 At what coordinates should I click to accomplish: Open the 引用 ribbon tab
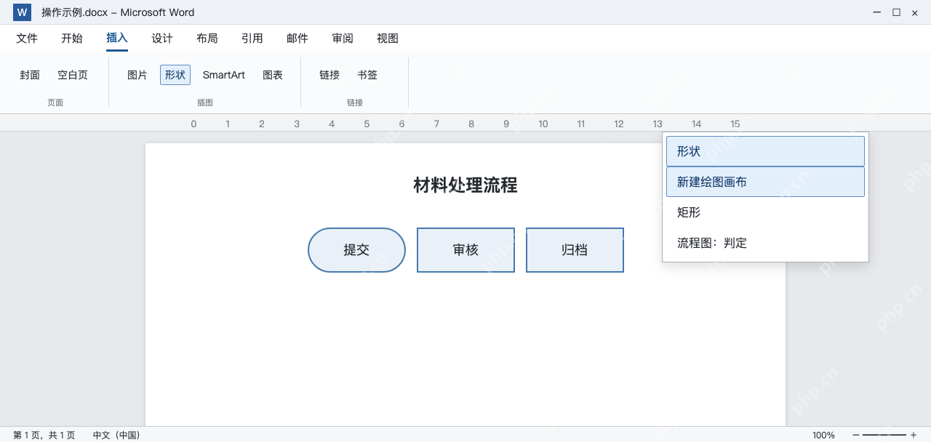point(252,39)
